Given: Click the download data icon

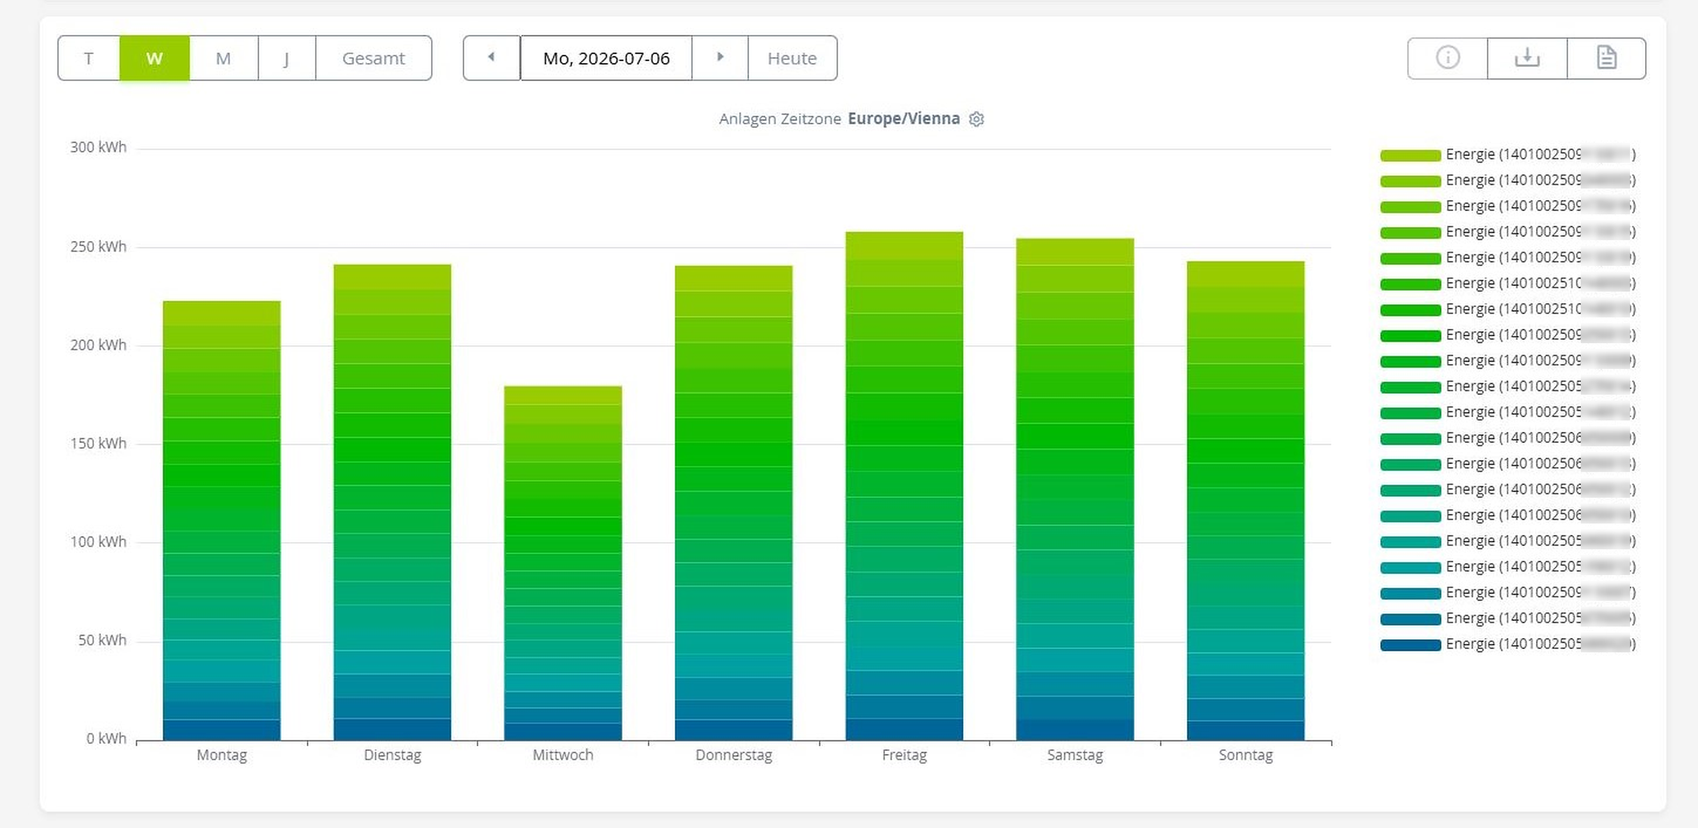Looking at the screenshot, I should click(1527, 58).
